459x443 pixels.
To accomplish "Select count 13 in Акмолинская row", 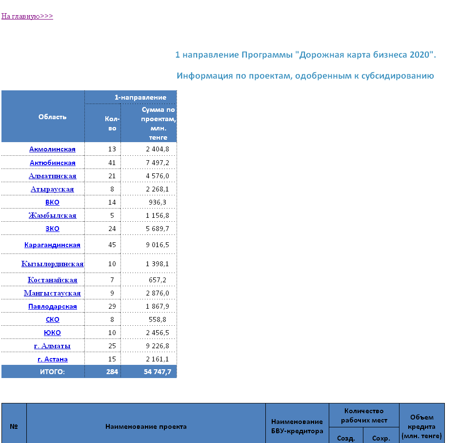I will [x=112, y=149].
